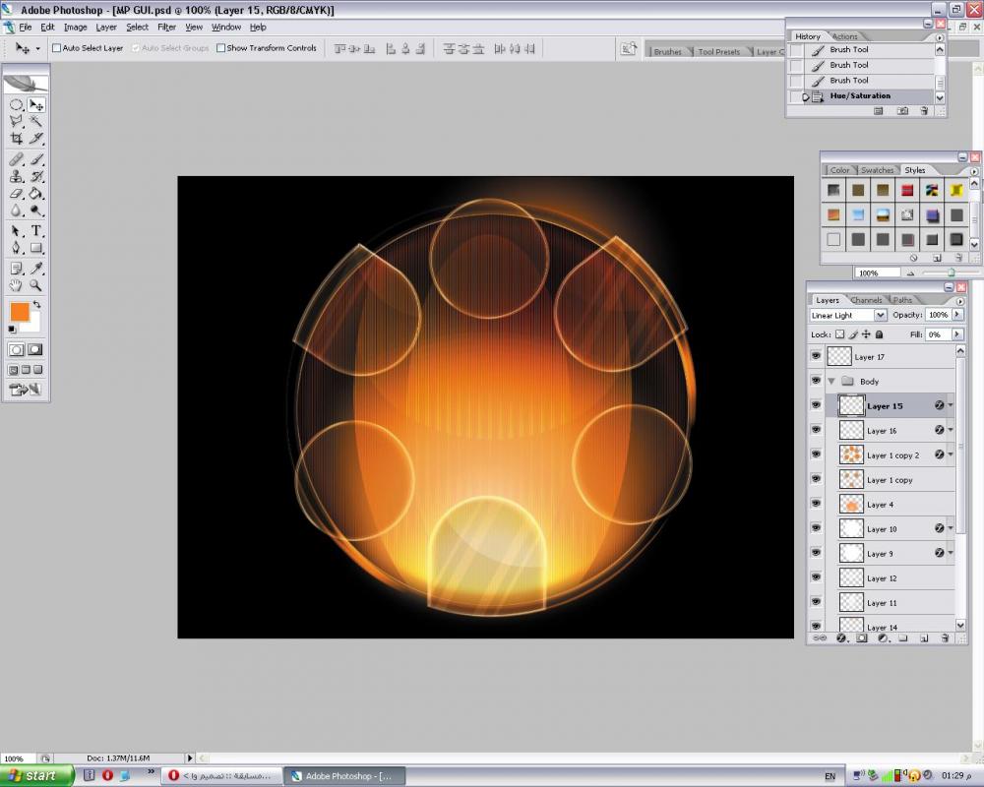Expand Layer 1 copy 2 effects arrow

[x=951, y=454]
